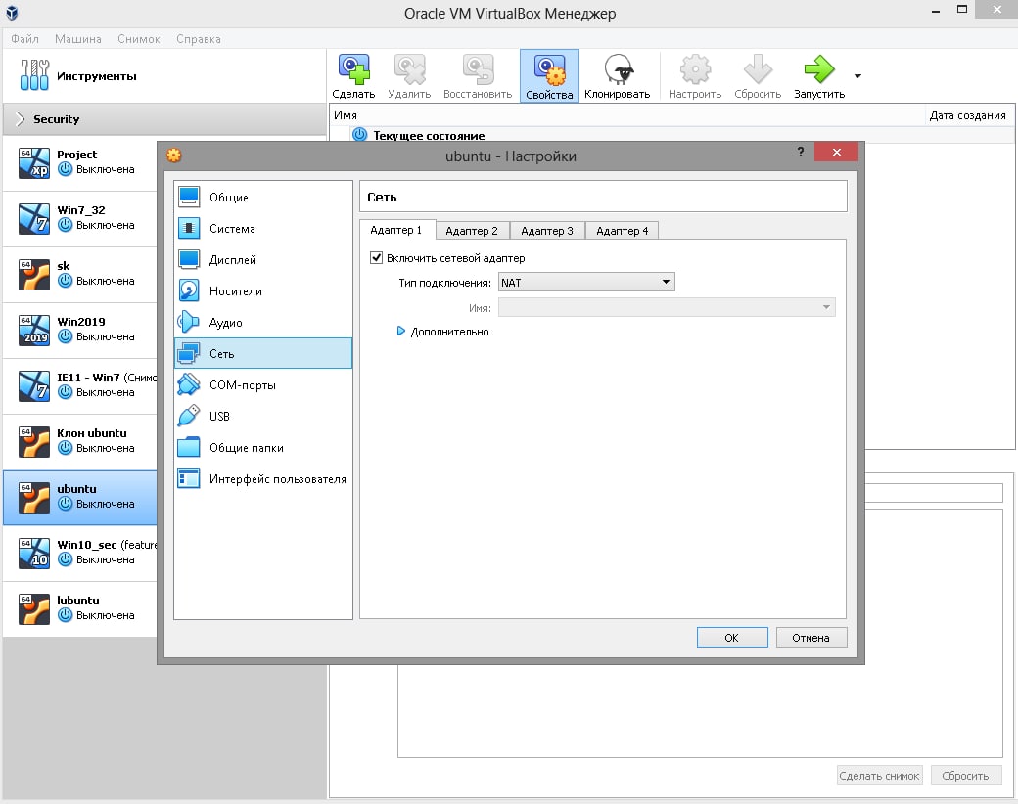Screen dimensions: 1018x804
Task: Open Носители storage settings category
Action: click(x=263, y=290)
